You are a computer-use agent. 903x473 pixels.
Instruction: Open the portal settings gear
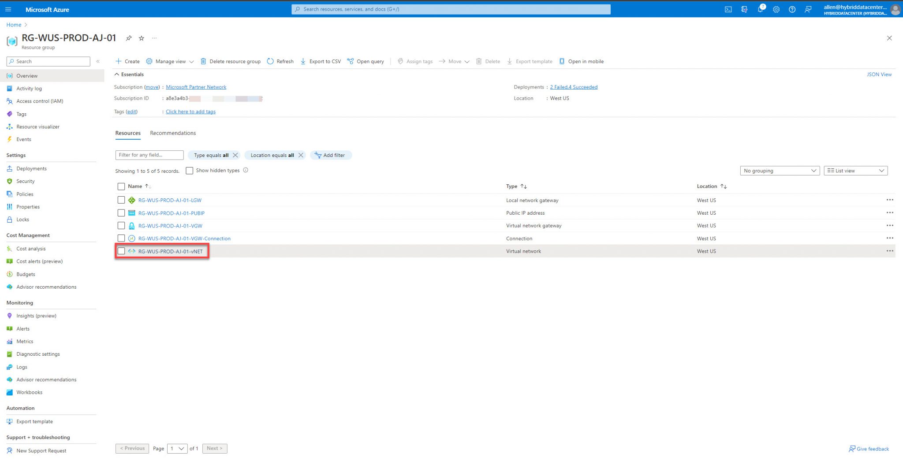click(776, 9)
